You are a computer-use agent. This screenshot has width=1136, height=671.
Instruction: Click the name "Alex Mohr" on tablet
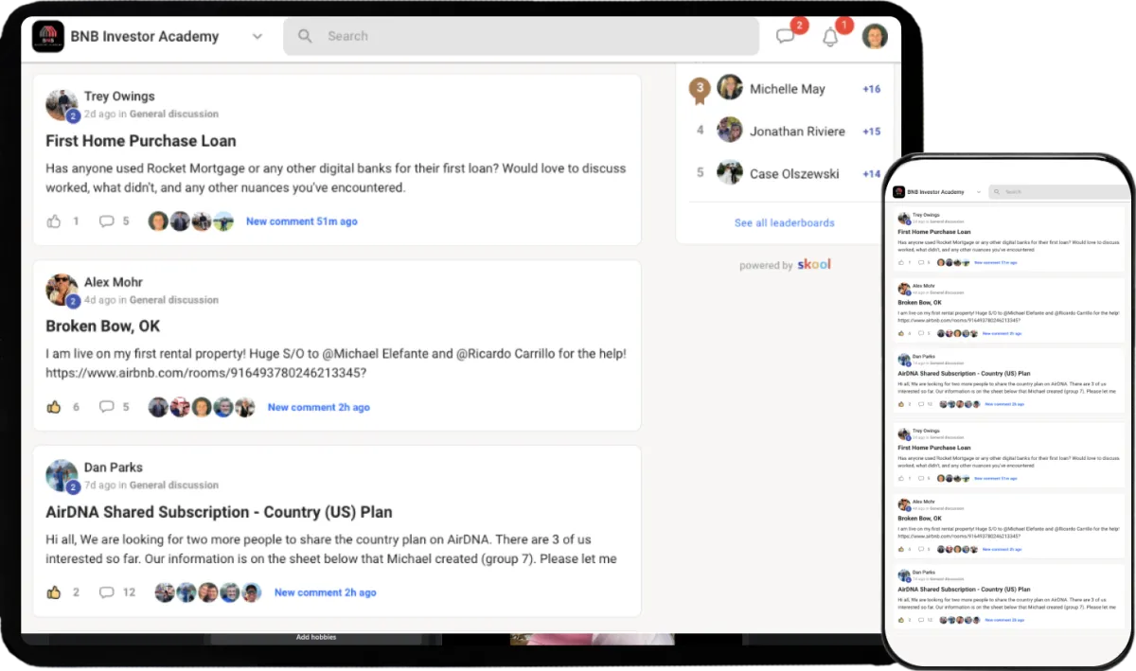pos(114,282)
